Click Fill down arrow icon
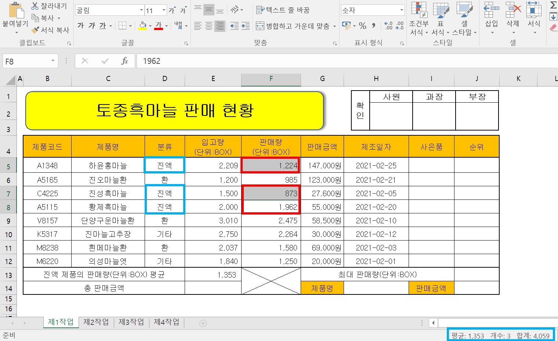The image size is (558, 341). (553, 16)
